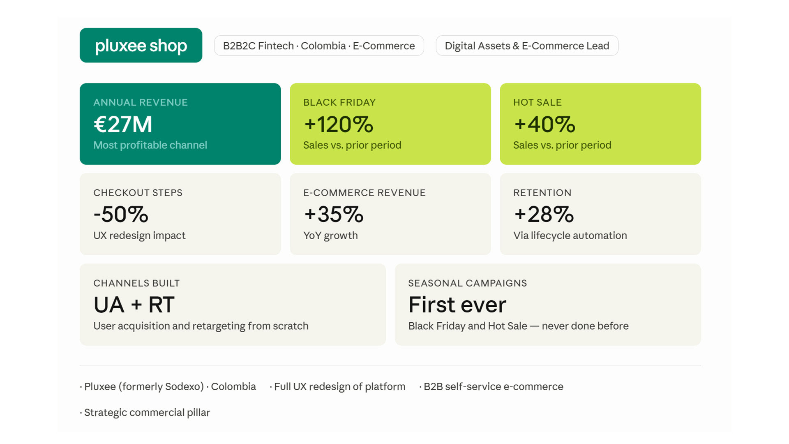Click the User acquisition and retargeting description

(201, 326)
